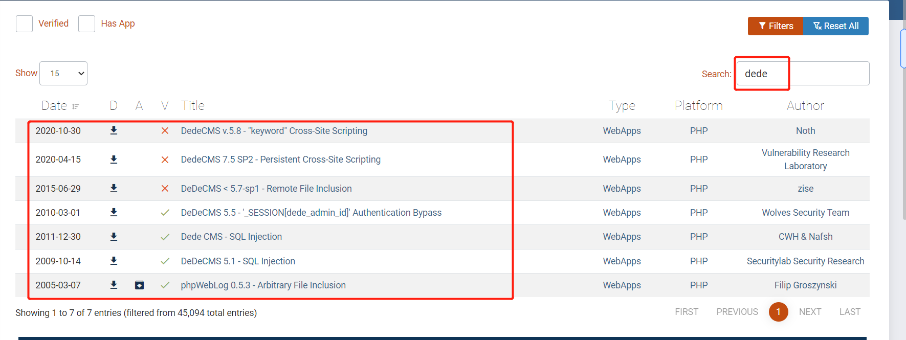This screenshot has height=340, width=906.
Task: Open author Noth
Action: (805, 131)
